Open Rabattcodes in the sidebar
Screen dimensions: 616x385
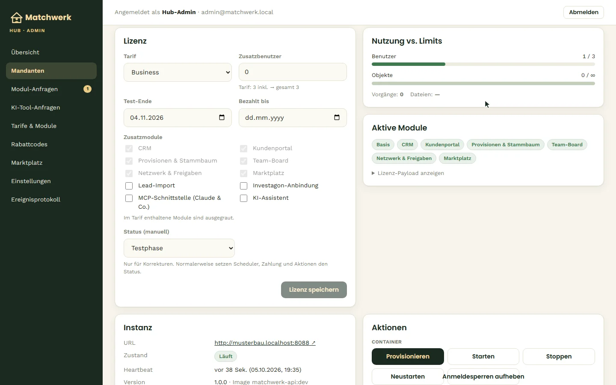tap(51, 144)
